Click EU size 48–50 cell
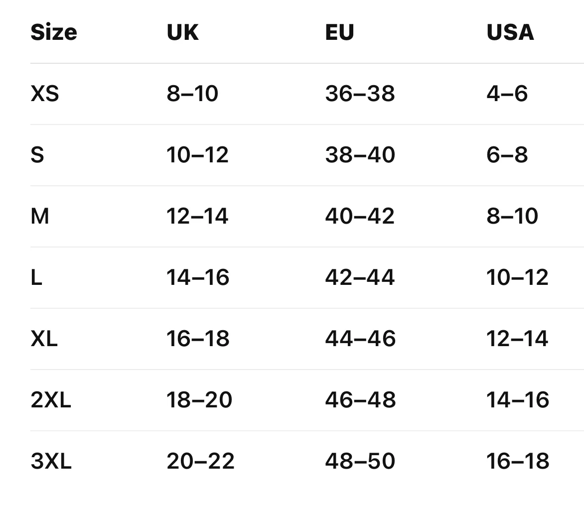The height and width of the screenshot is (507, 584). click(360, 461)
